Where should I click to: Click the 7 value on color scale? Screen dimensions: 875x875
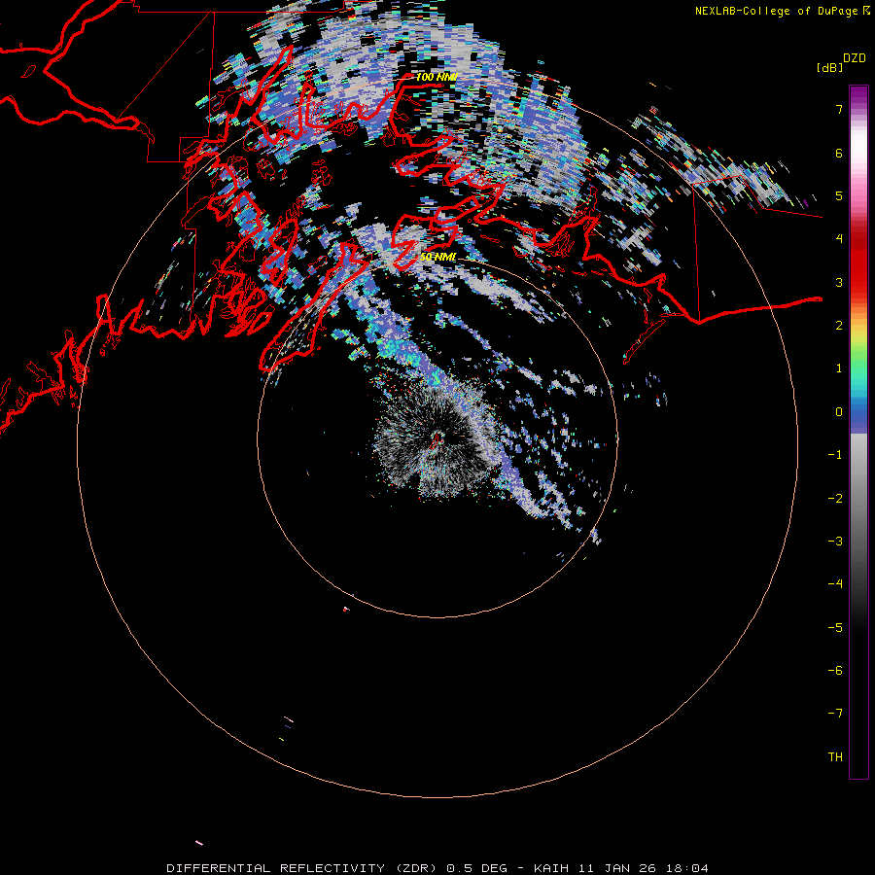point(839,109)
